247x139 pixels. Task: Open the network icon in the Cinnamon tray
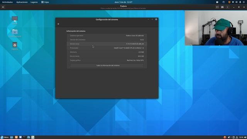(237, 137)
